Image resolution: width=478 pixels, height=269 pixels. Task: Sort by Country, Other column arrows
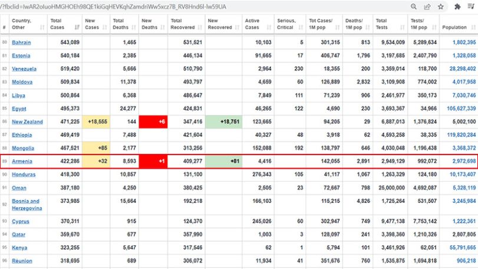(x=42, y=28)
